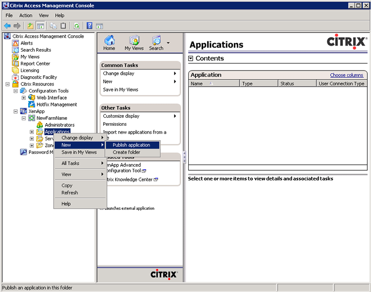Image resolution: width=371 pixels, height=292 pixels.
Task: Click the Refresh toolbar icon
Action: pyautogui.click(x=76, y=26)
